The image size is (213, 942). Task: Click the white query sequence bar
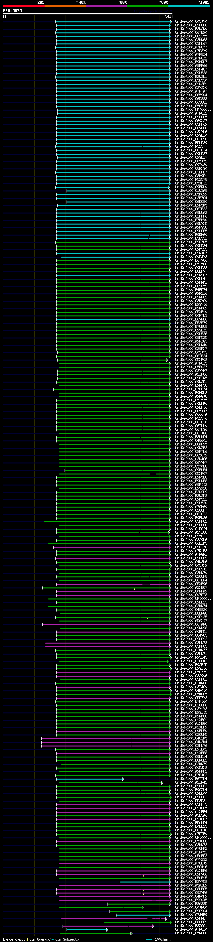[88, 13]
